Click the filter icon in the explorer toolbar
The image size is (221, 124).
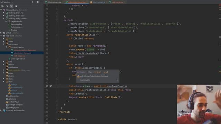click(x=7, y=6)
